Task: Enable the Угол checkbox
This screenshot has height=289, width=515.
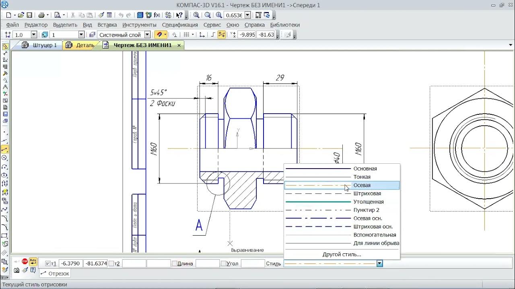Action: tap(223, 264)
